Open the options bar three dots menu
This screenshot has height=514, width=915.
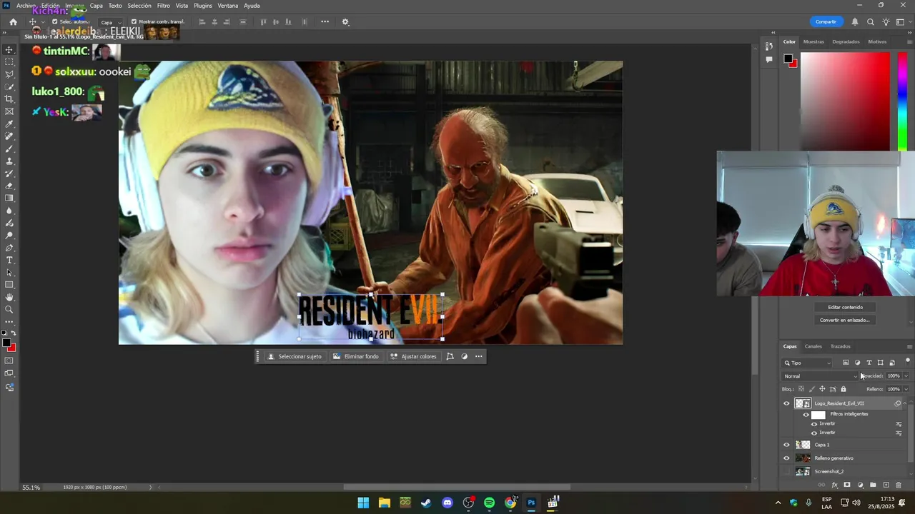pyautogui.click(x=325, y=21)
